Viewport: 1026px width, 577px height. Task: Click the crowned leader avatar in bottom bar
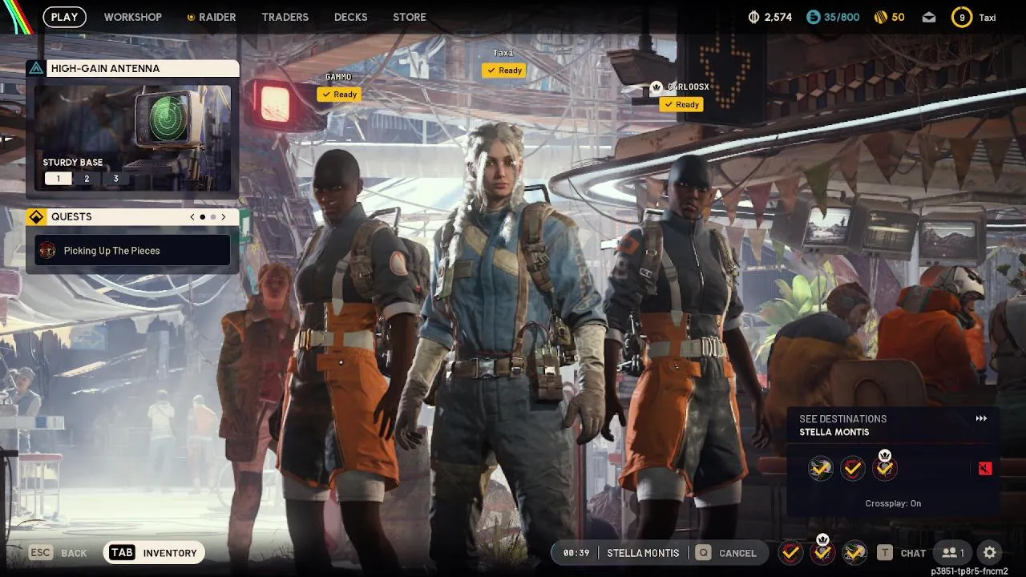coord(822,551)
